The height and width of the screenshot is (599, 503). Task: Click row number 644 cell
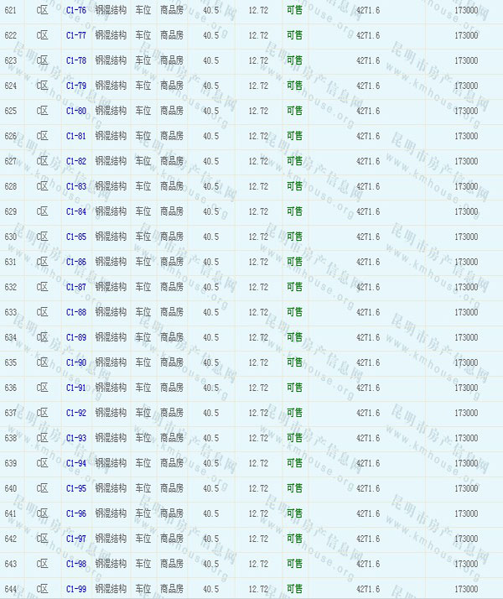click(x=11, y=589)
